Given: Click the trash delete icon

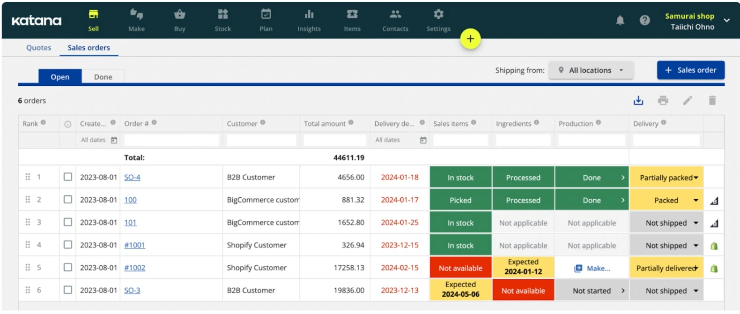Looking at the screenshot, I should tap(712, 100).
